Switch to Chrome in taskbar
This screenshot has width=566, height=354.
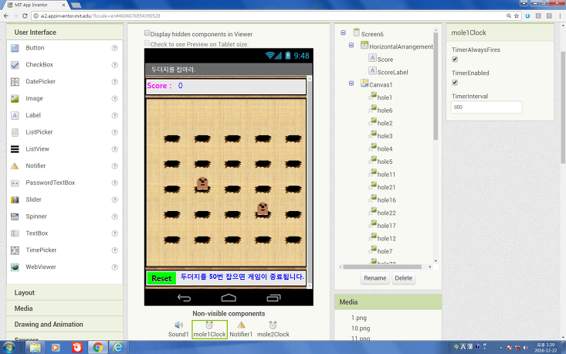[97, 348]
